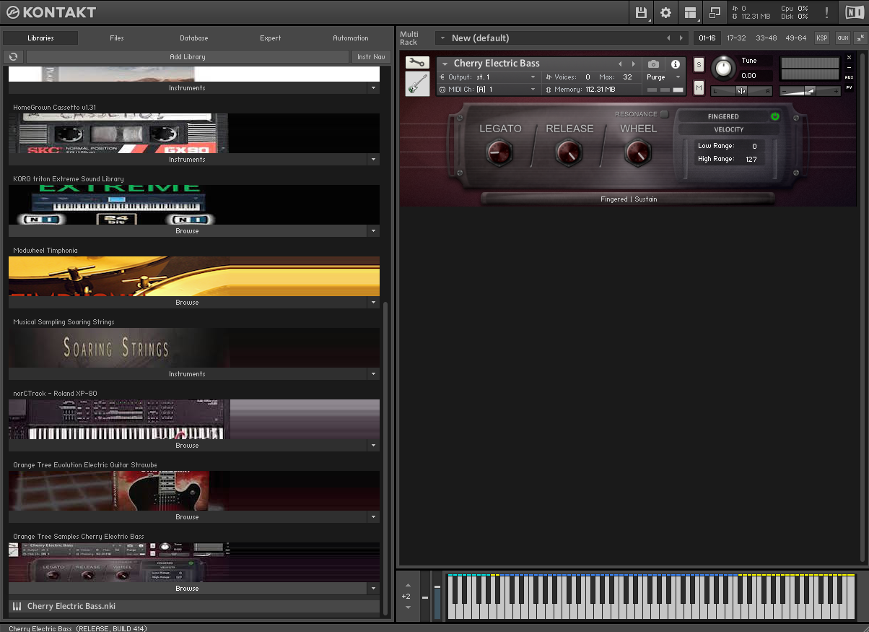Screen dimensions: 869x632
Task: Enable the Resonance checkbox
Action: click(x=665, y=114)
